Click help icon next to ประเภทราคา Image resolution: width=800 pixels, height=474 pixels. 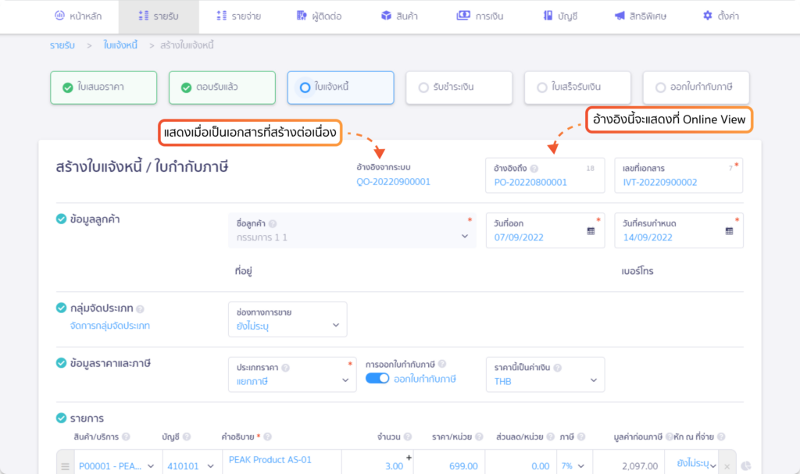click(x=285, y=368)
